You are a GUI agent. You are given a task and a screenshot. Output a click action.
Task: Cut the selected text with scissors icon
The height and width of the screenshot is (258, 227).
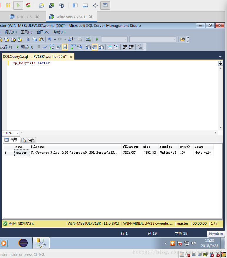28,39
